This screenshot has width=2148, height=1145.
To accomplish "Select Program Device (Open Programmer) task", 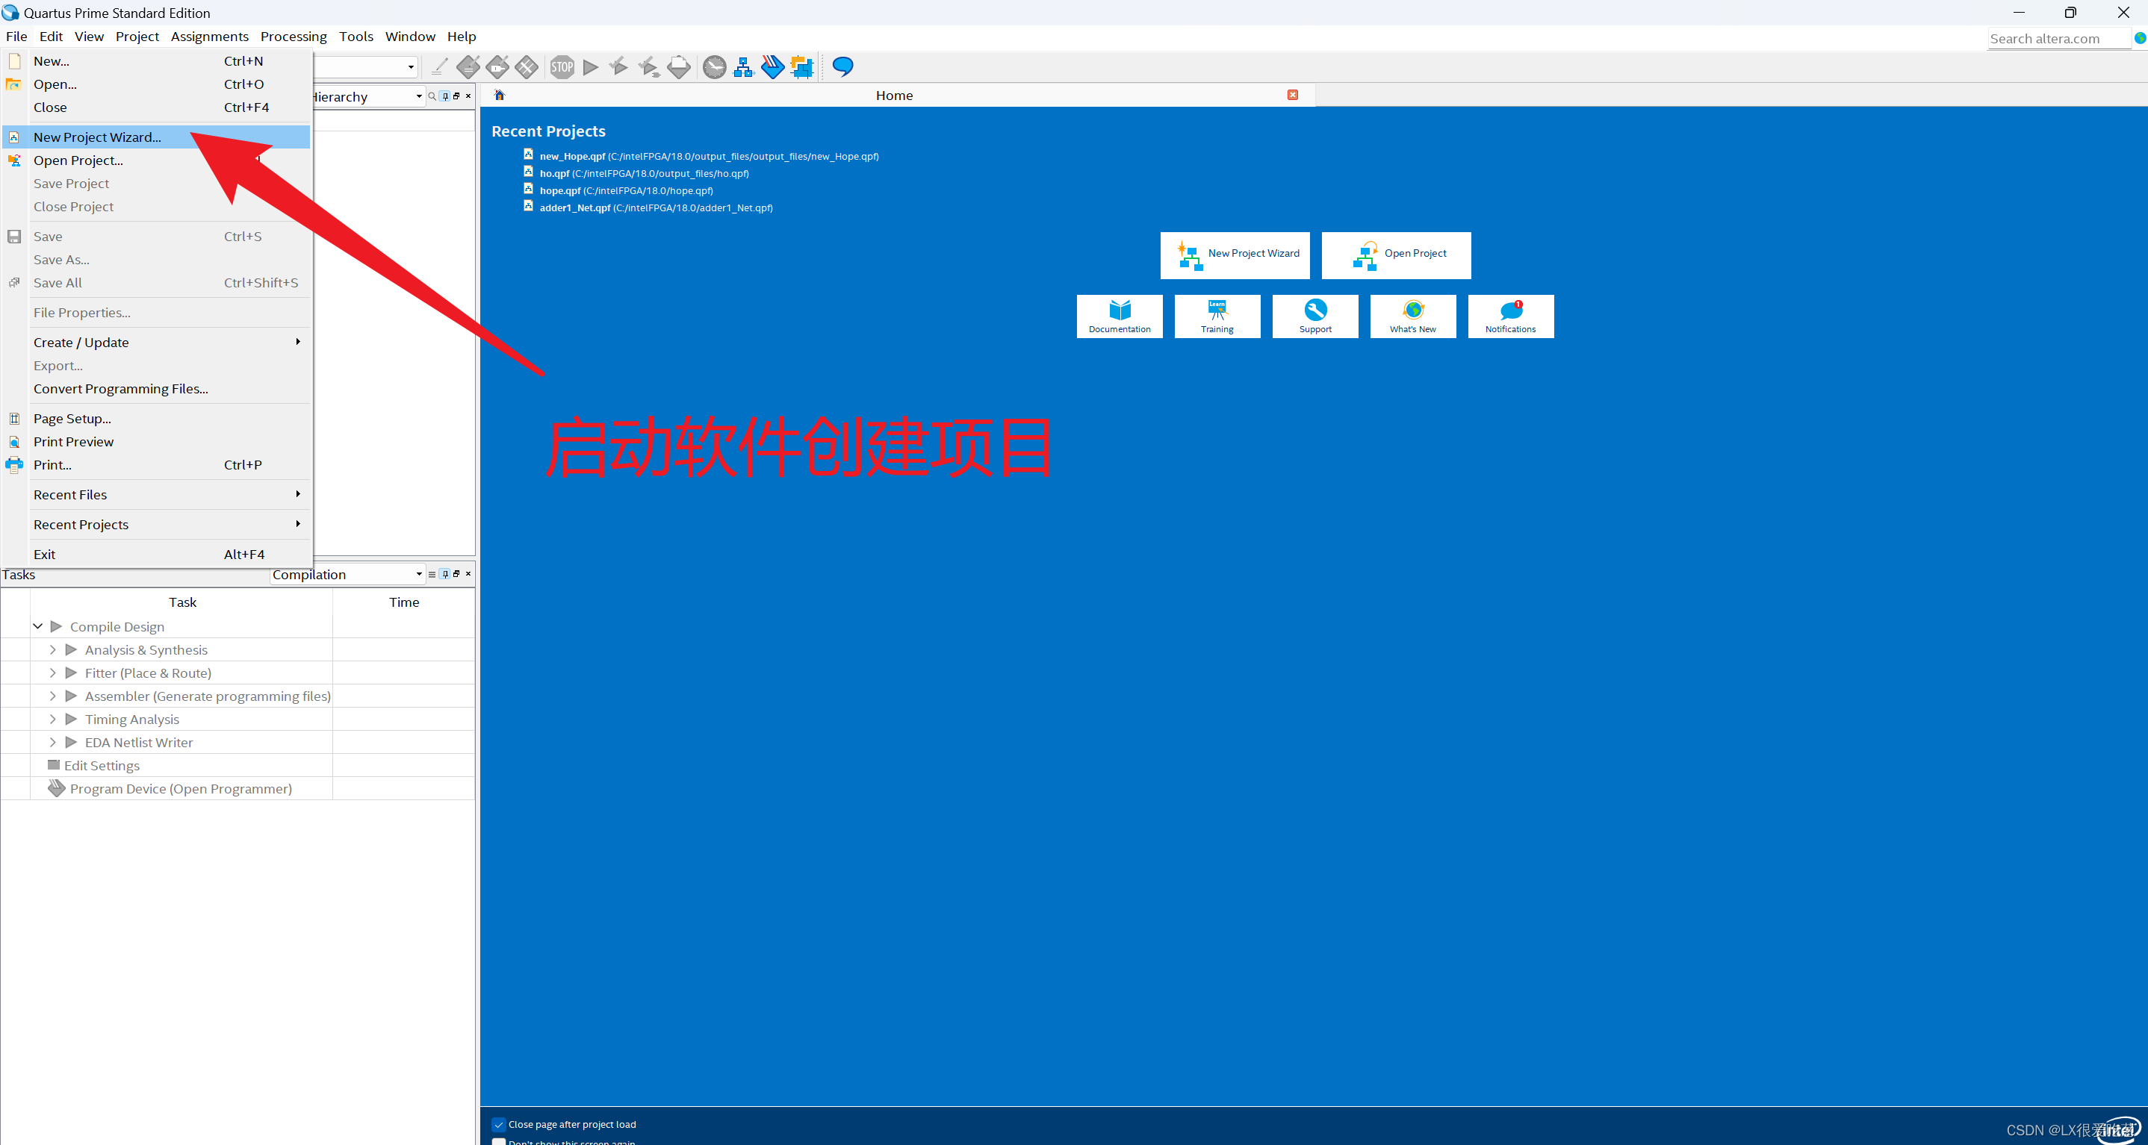I will 180,788.
